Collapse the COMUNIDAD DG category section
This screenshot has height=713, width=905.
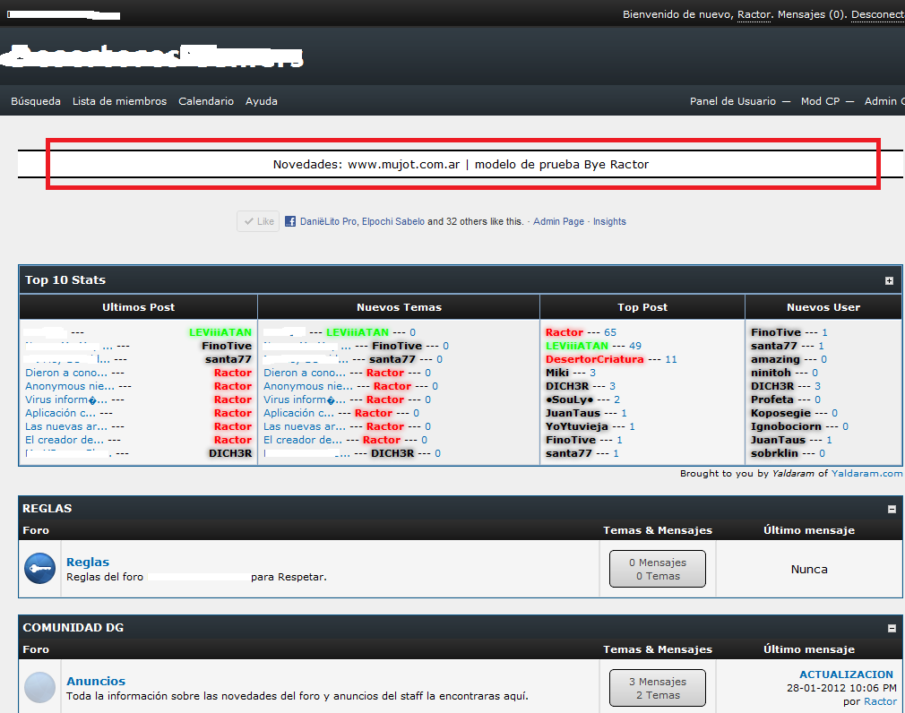(x=892, y=628)
